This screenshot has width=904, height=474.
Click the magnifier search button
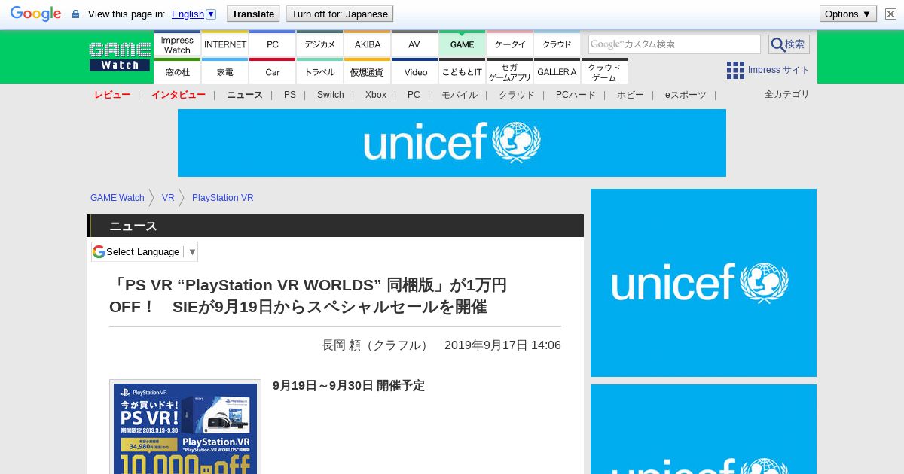(789, 44)
